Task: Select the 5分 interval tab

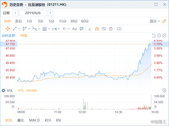Action: [x=52, y=21]
